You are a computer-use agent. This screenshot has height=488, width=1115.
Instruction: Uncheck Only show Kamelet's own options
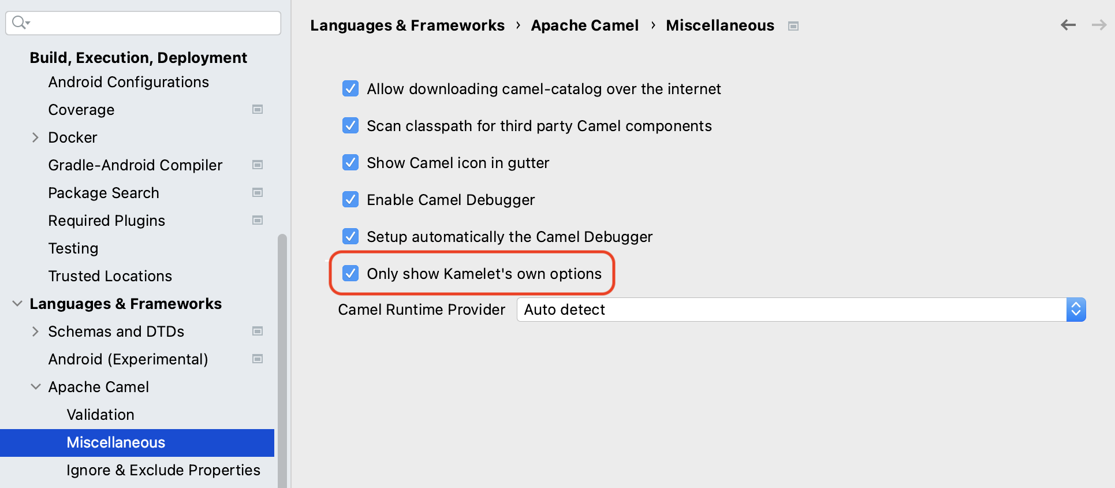point(350,273)
